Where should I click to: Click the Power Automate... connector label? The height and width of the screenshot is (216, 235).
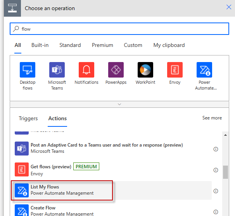pos(206,85)
